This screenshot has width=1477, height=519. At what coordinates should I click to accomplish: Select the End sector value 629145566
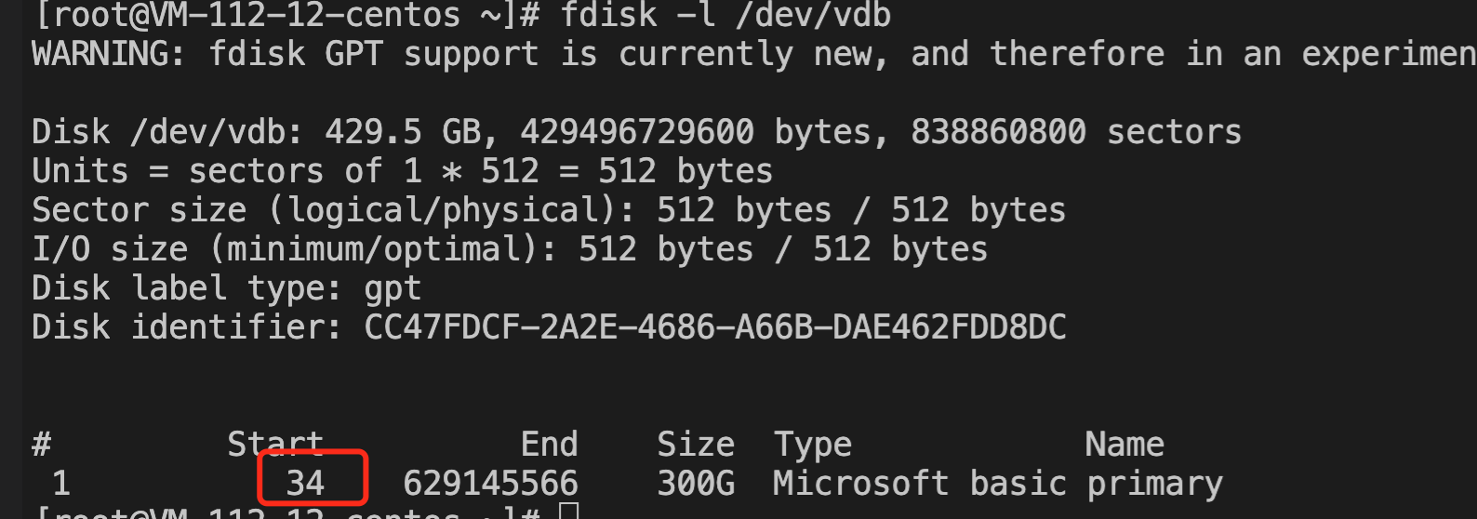[490, 483]
